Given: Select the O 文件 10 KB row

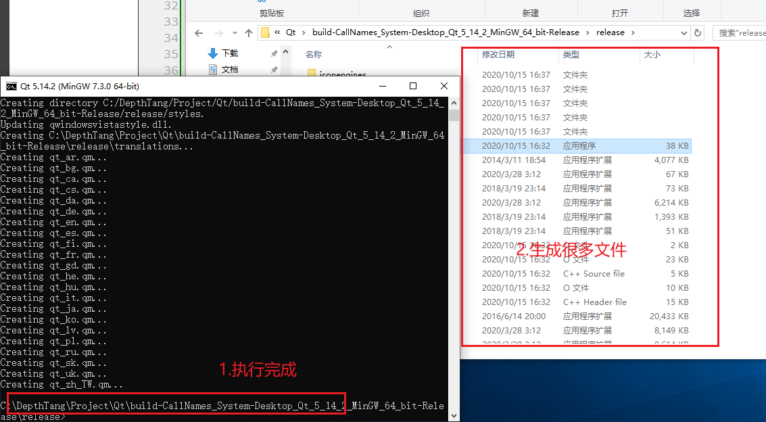Looking at the screenshot, I should click(577, 287).
